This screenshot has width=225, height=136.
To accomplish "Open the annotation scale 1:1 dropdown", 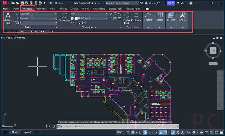I will coord(188,132).
